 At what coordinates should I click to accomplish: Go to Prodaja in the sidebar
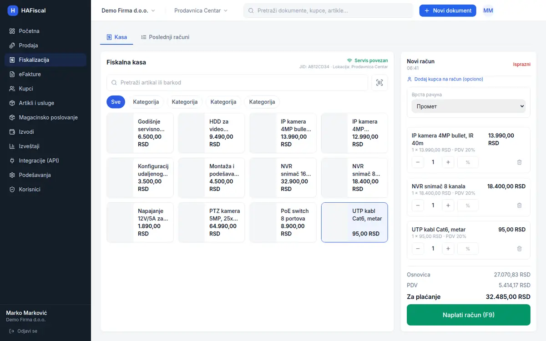[45, 45]
